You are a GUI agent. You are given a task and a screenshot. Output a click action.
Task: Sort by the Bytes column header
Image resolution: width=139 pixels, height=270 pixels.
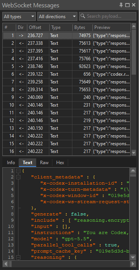[x=82, y=27]
